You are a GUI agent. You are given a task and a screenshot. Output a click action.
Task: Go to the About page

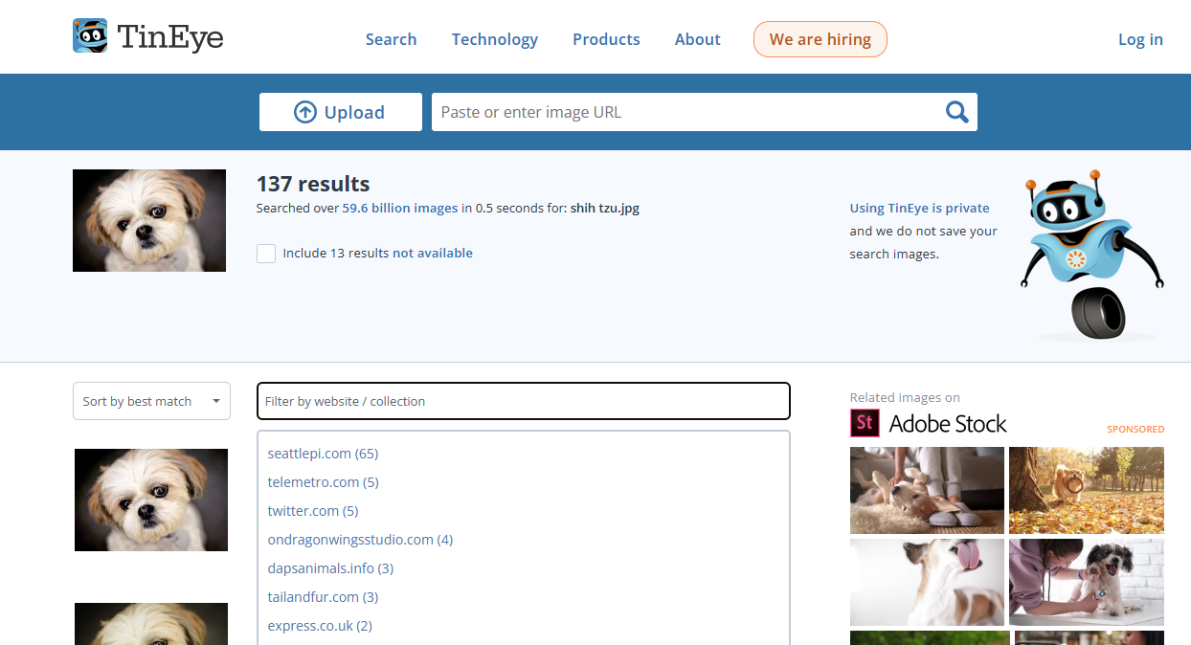[x=697, y=39]
